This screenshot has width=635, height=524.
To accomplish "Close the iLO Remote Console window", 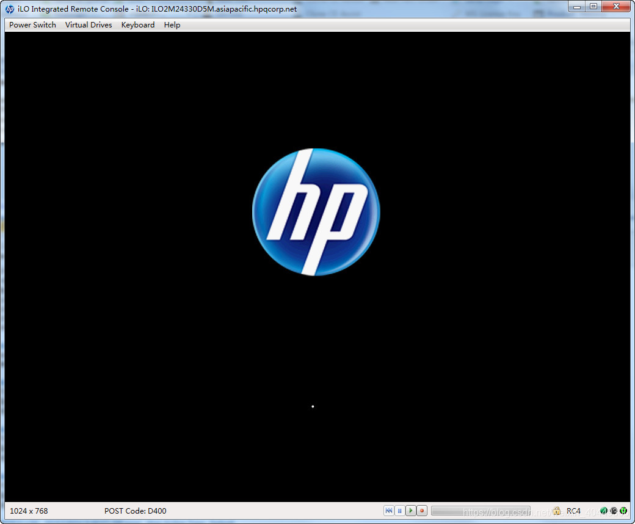I will tap(616, 7).
